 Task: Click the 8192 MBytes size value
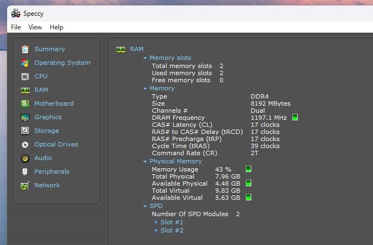pos(270,103)
